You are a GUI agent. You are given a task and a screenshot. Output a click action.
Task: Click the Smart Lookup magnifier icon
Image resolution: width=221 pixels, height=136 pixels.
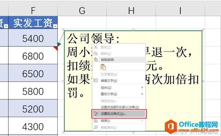point(96,127)
